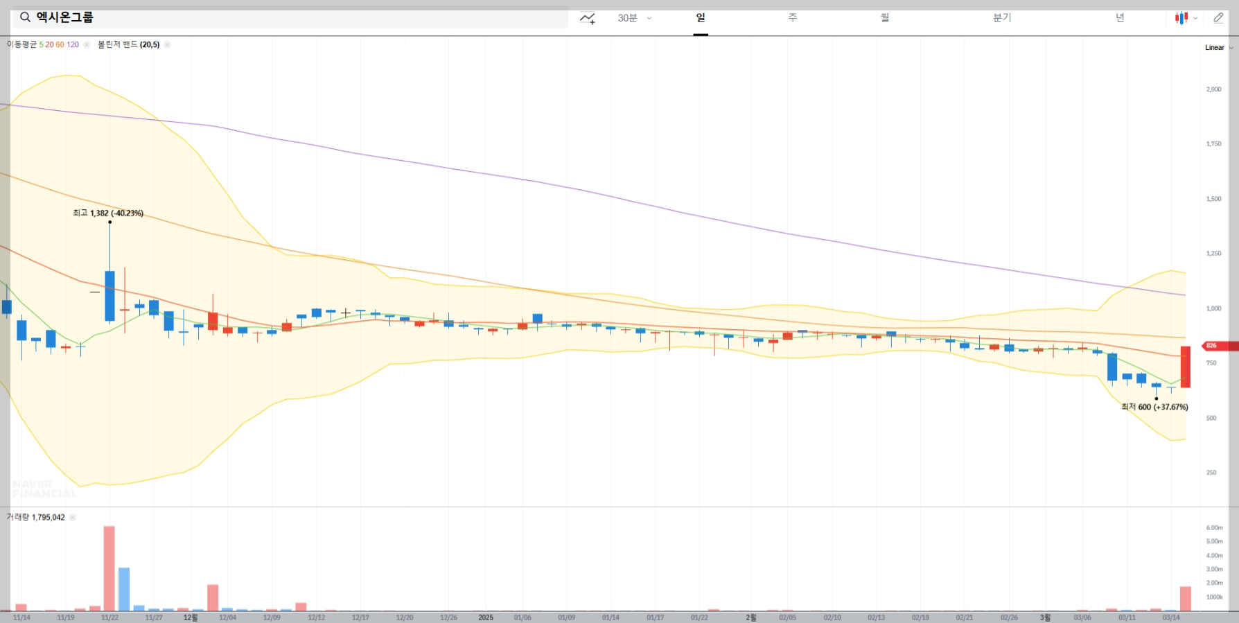This screenshot has height=623, width=1239.
Task: Open the Linear scale dropdown
Action: [1219, 48]
